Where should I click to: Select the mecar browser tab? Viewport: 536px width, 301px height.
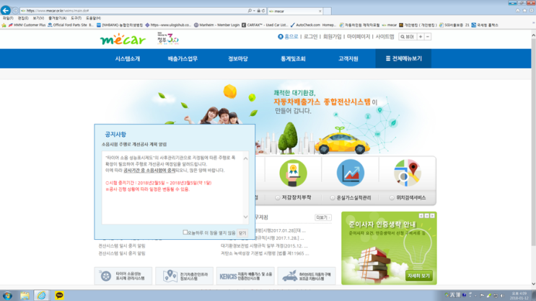295,11
